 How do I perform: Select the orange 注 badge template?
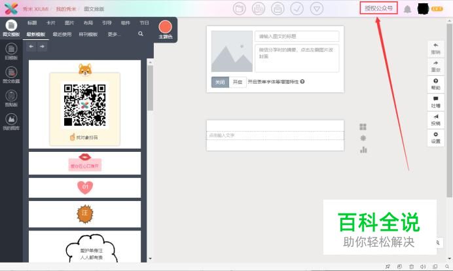pos(84,214)
